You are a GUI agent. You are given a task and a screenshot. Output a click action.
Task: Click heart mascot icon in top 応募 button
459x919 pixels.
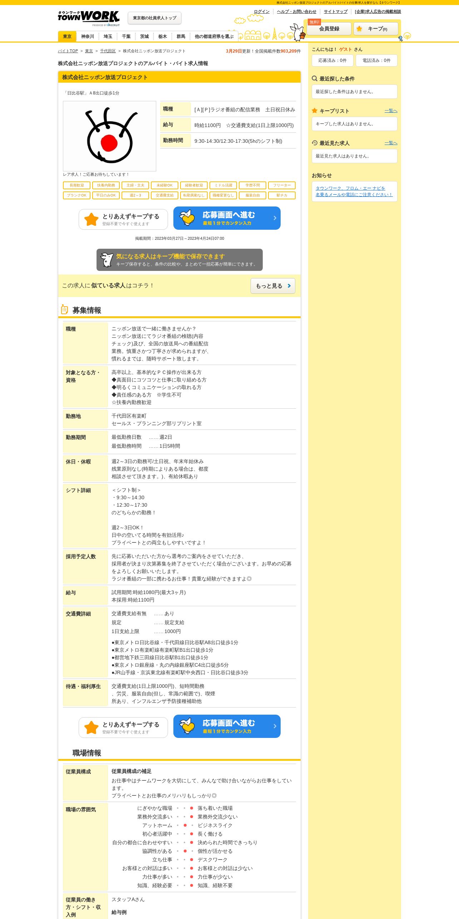coord(187,218)
